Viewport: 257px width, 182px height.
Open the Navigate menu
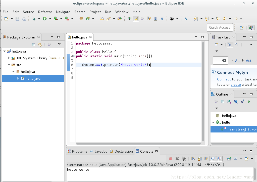click(x=63, y=12)
